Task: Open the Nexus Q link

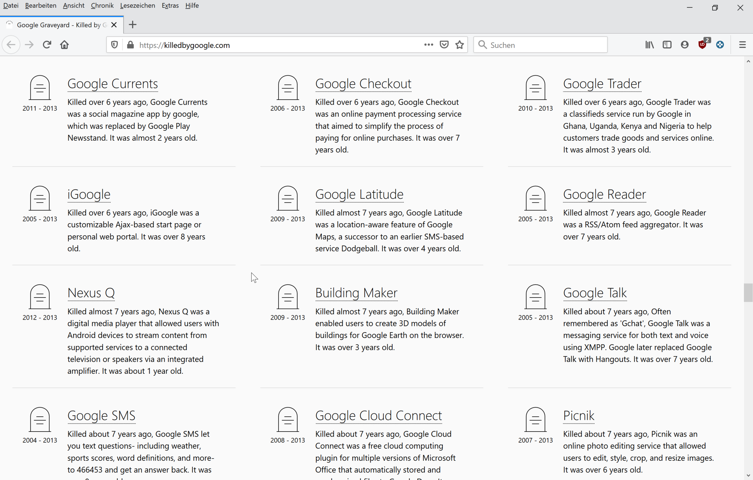Action: coord(91,293)
